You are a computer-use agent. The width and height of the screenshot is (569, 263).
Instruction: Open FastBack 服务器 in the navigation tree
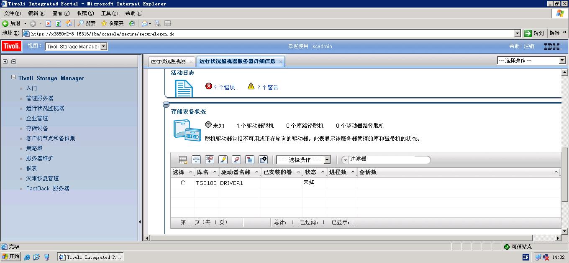(x=48, y=188)
